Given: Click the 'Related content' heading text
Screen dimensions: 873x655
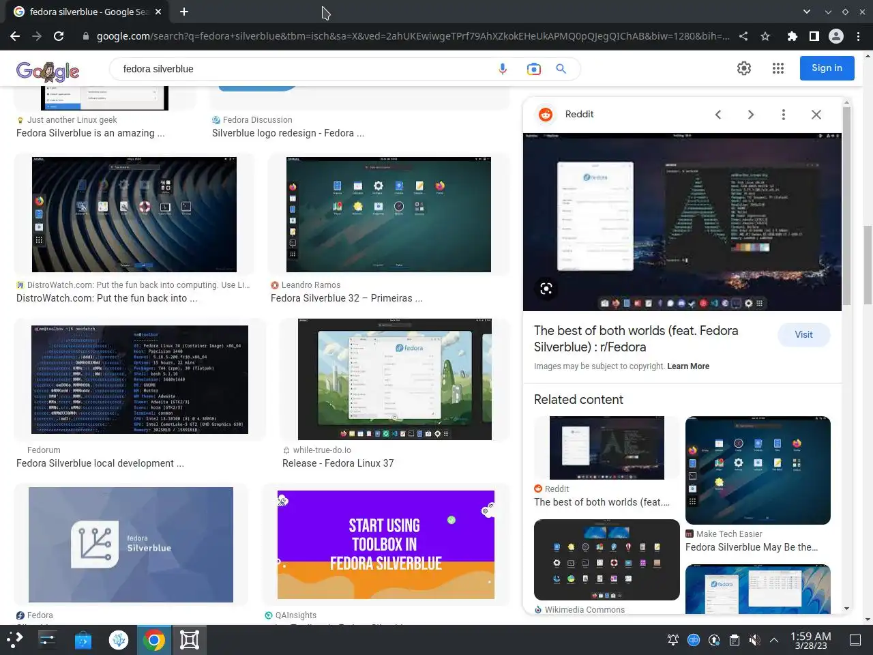Looking at the screenshot, I should 578,400.
